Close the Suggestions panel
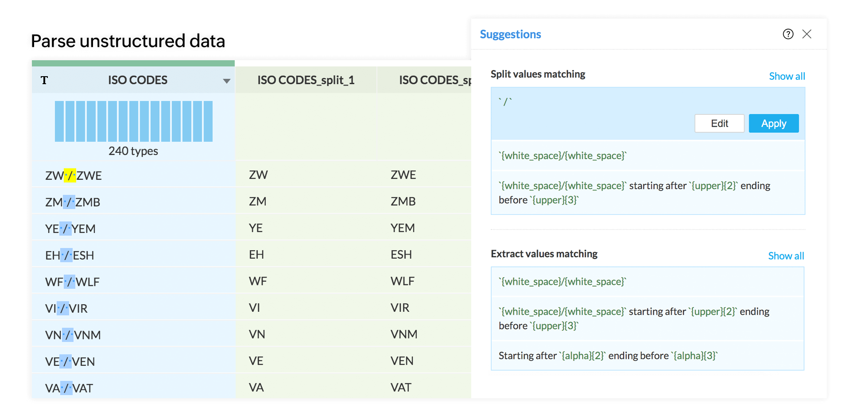Screen dimensions: 849x415 pos(806,34)
